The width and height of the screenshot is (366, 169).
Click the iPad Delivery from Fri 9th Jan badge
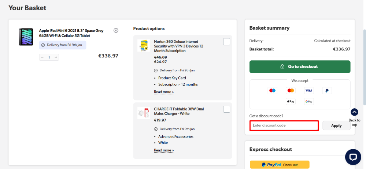tap(63, 45)
